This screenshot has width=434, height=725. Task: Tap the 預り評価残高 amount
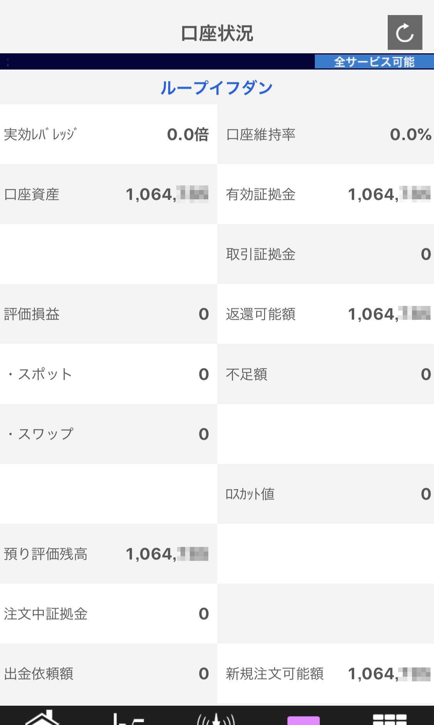[x=167, y=554]
